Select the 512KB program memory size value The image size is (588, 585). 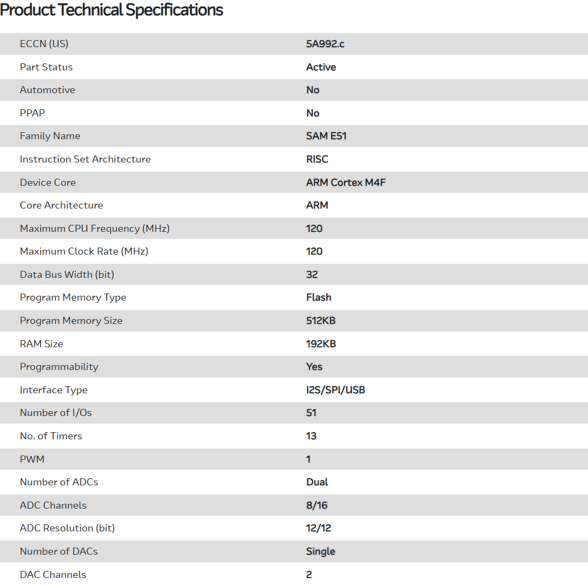(x=321, y=321)
